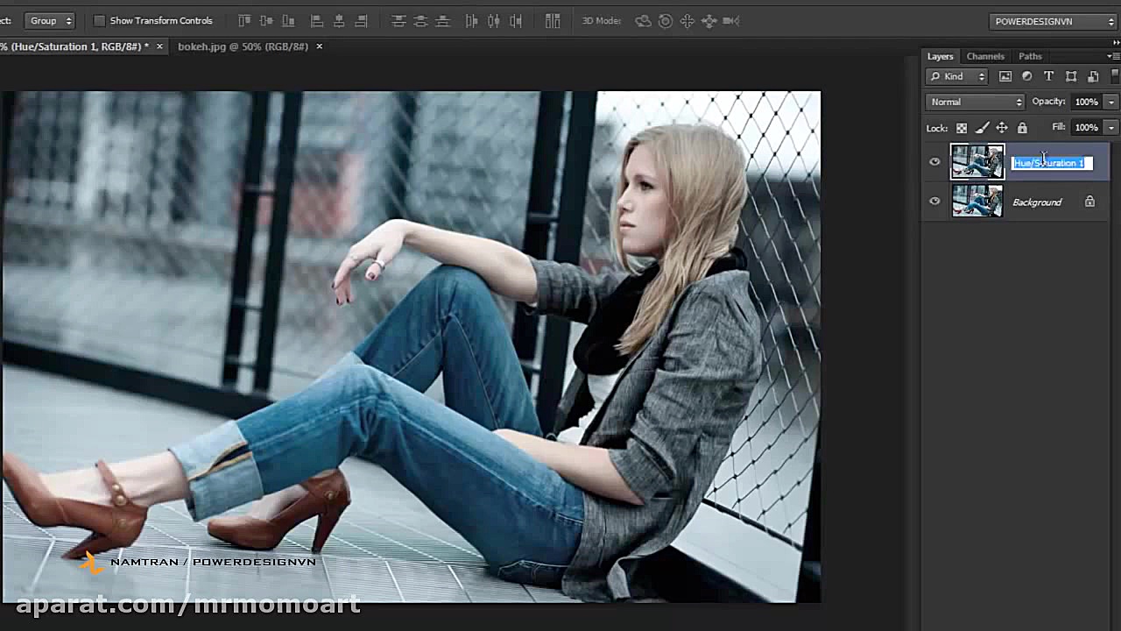This screenshot has width=1121, height=631.
Task: Enable the adjustment layer filter
Action: click(x=1026, y=76)
